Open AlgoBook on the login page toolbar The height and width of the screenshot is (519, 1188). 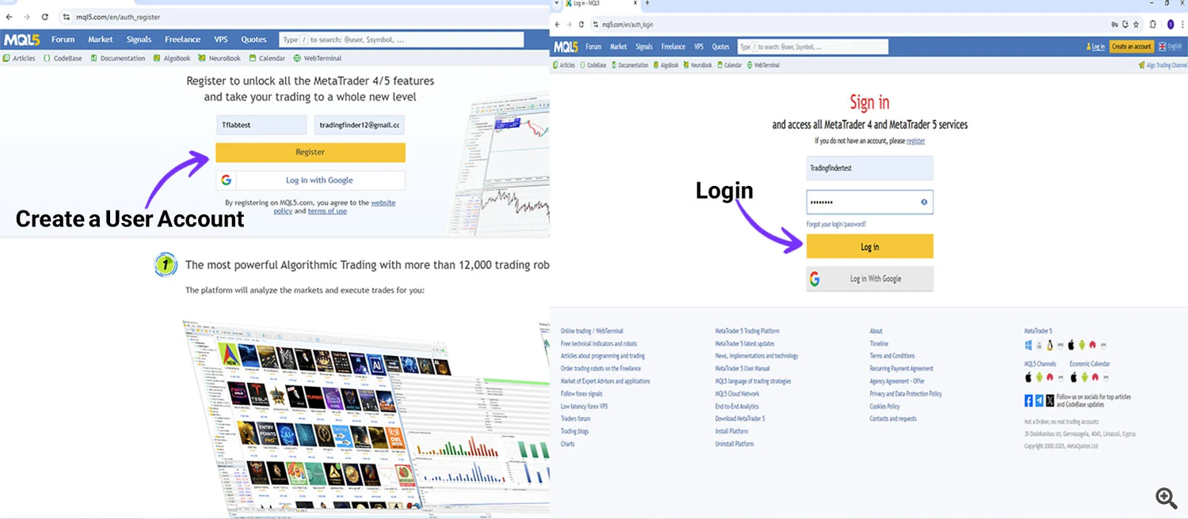click(x=666, y=65)
